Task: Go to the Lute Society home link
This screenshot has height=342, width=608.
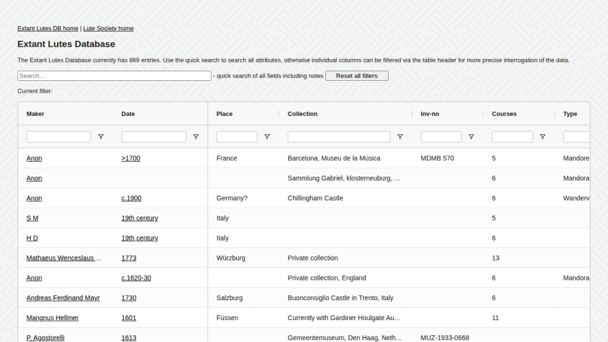Action: click(x=108, y=29)
